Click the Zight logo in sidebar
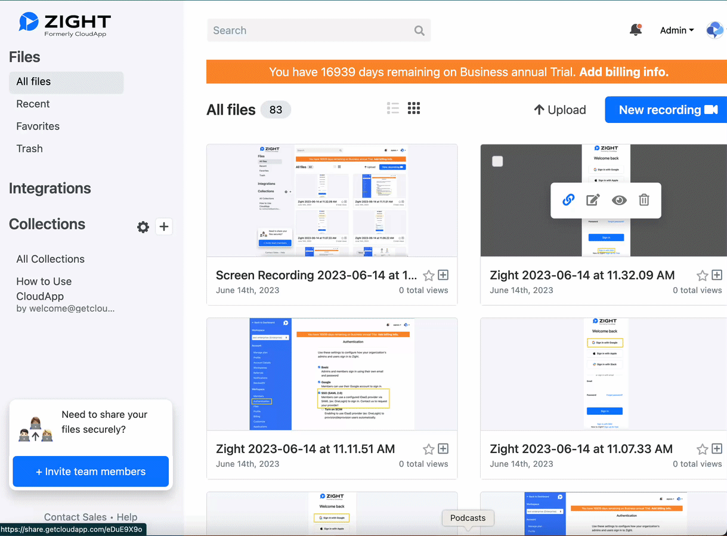Viewport: 727px width, 536px height. 64,24
